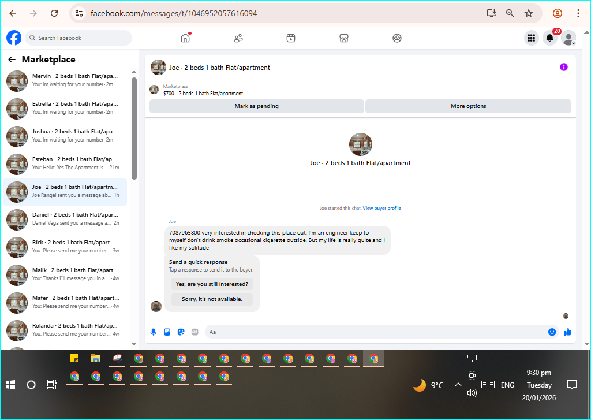Click the browser address bar URL
The width and height of the screenshot is (591, 420).
click(x=174, y=13)
